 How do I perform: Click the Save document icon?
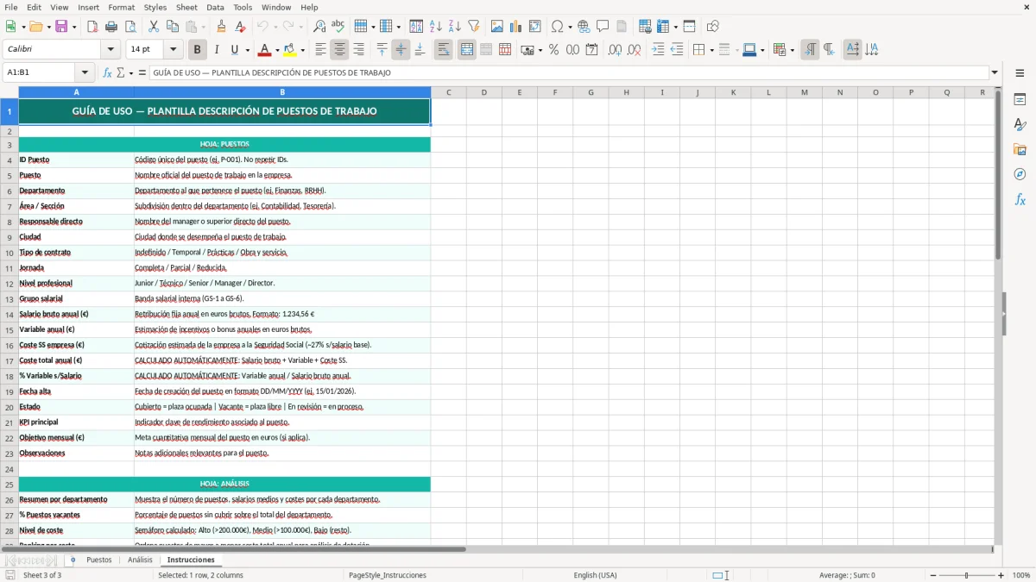(61, 27)
